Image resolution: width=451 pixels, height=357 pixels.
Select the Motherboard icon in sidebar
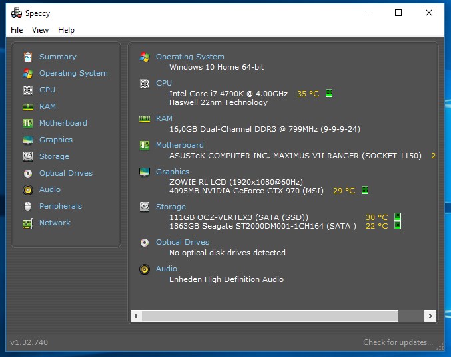pyautogui.click(x=27, y=123)
